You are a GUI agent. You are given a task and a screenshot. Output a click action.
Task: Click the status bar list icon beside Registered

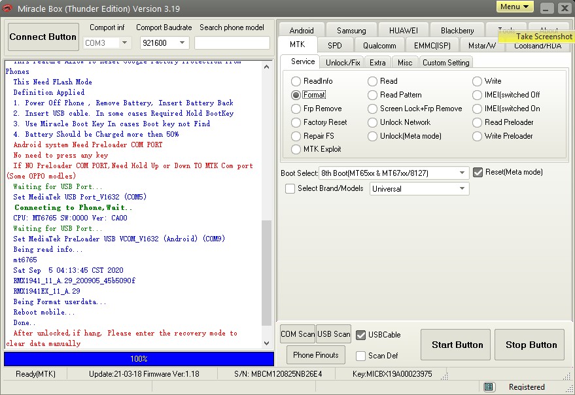coord(488,387)
